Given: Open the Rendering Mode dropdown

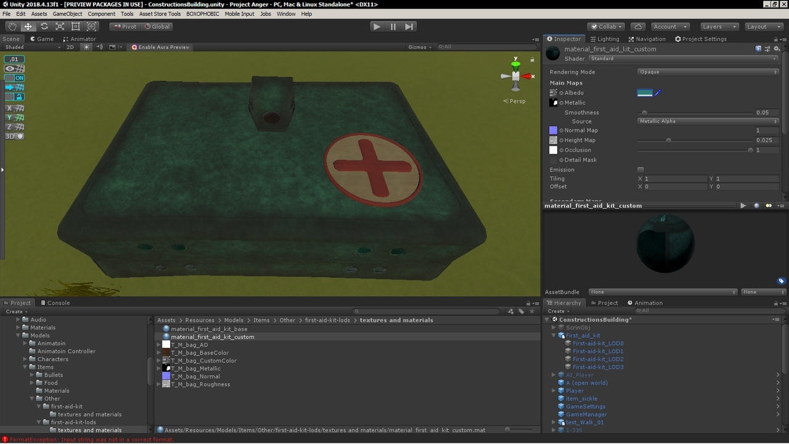Looking at the screenshot, I should pos(708,72).
